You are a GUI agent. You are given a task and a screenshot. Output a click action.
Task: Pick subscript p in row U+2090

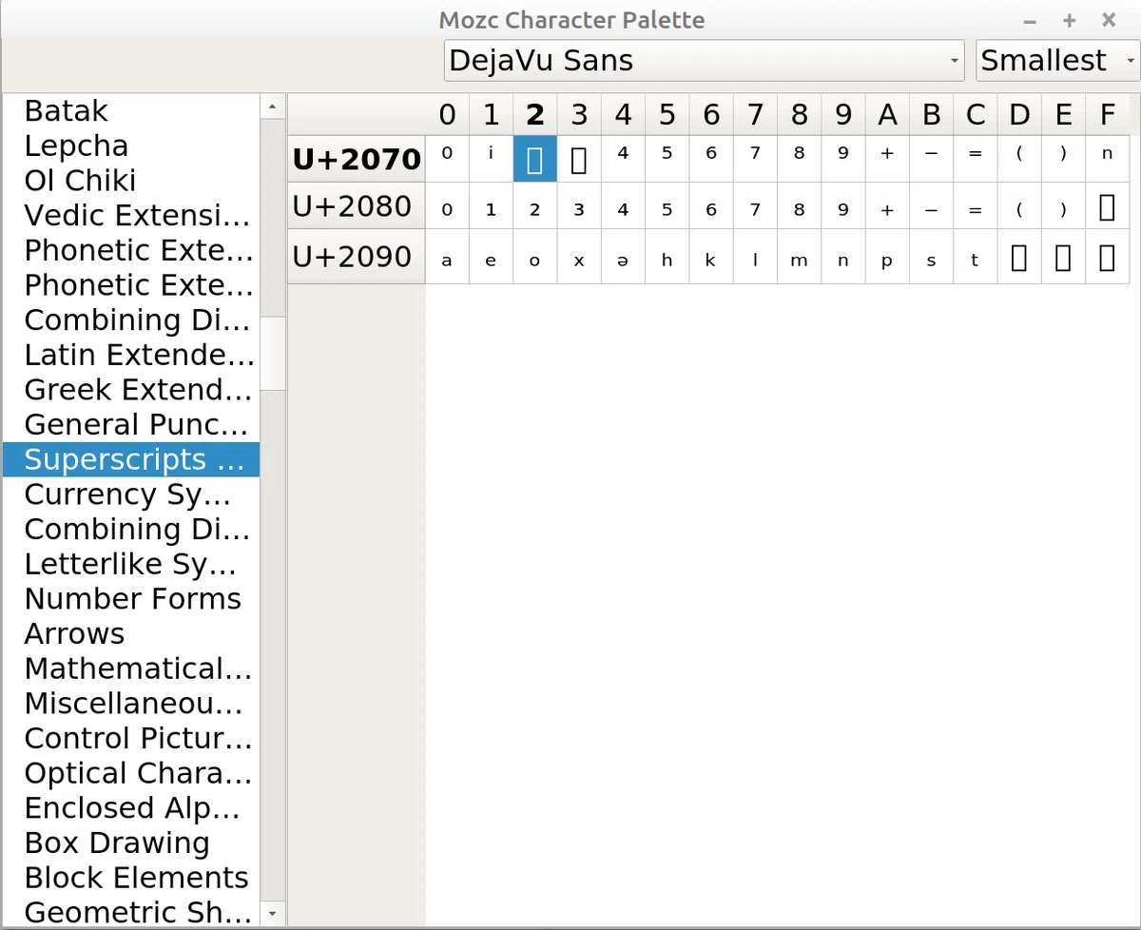(x=887, y=258)
